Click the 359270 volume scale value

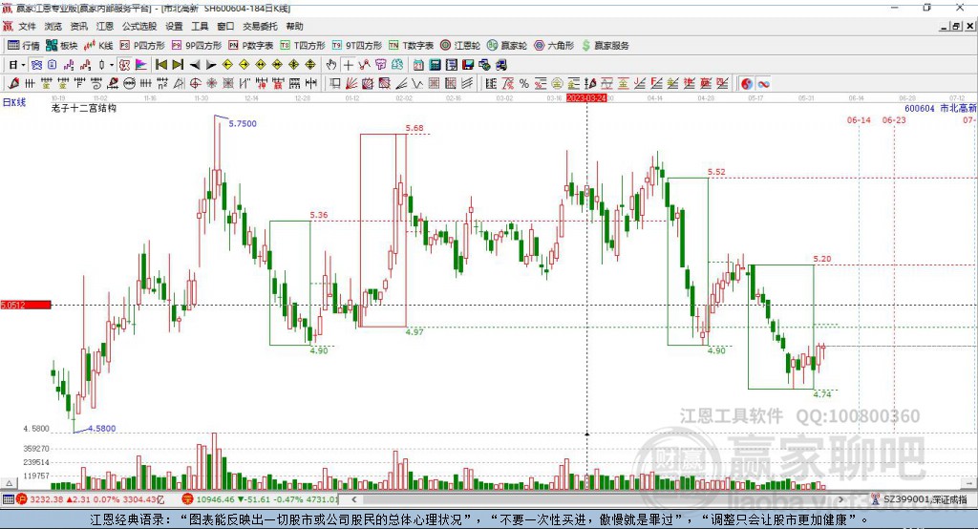(36, 449)
